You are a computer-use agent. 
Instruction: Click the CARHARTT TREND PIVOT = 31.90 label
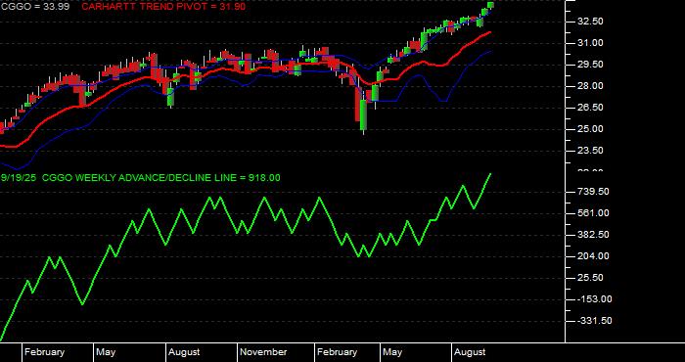tap(163, 7)
